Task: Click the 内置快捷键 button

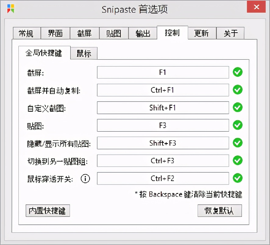Action: point(48,211)
